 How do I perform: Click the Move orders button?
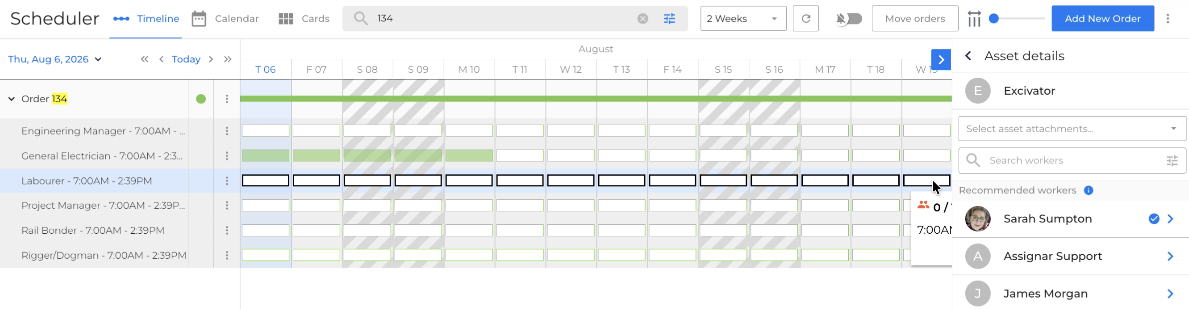tap(915, 18)
